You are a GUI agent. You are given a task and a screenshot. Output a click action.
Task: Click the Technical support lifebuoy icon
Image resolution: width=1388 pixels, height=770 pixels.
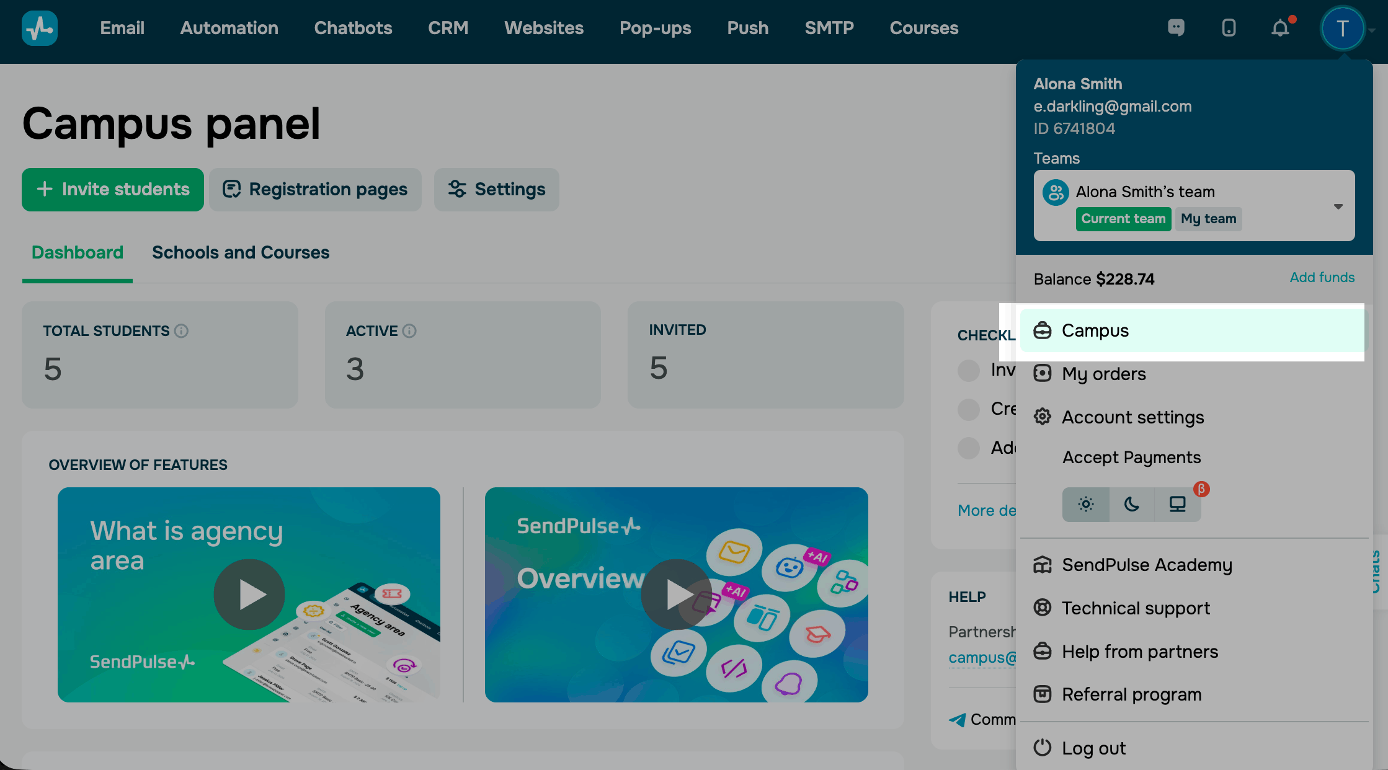[x=1043, y=608]
